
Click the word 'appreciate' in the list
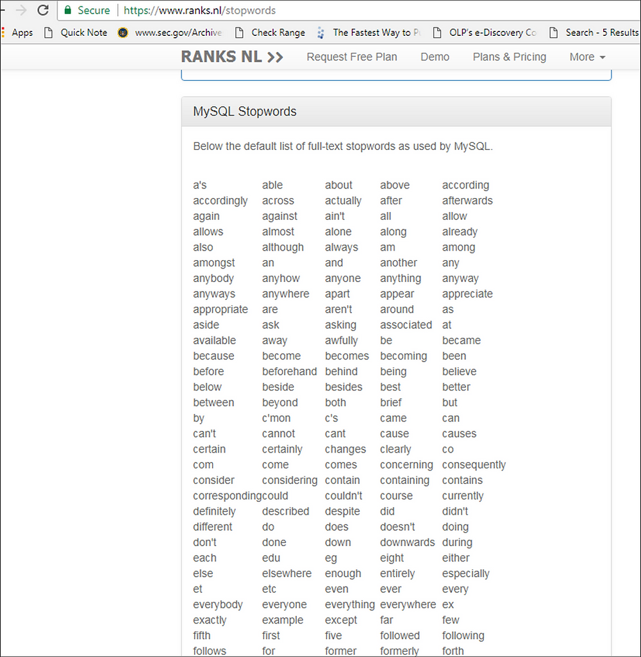[467, 294]
